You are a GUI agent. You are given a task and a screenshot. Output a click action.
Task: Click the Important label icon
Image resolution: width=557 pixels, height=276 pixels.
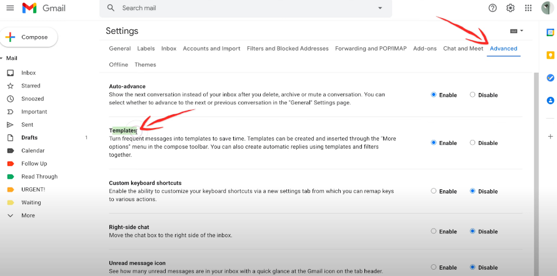point(10,112)
